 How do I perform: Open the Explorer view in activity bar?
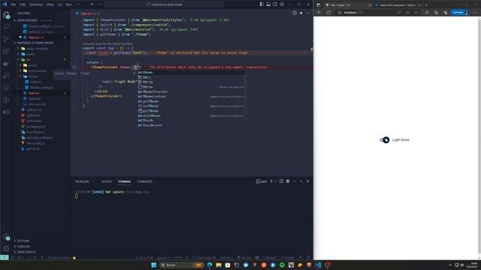[6, 15]
